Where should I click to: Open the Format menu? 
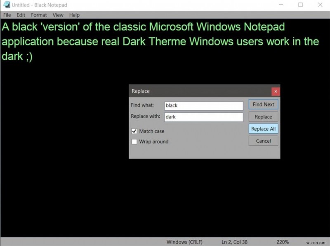(39, 15)
